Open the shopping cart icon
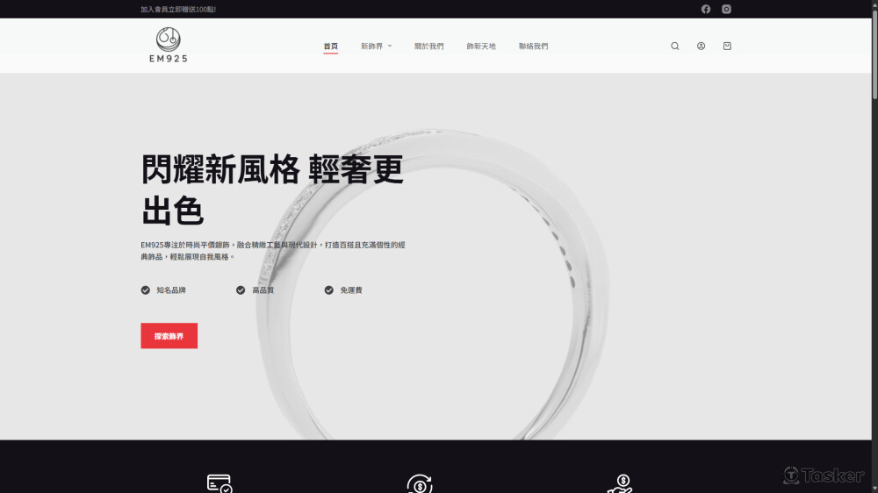This screenshot has width=878, height=493. coord(727,46)
